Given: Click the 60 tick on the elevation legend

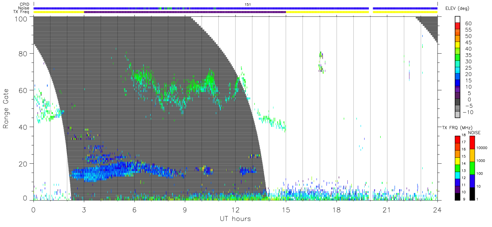Looking at the screenshot, I should [x=468, y=24].
